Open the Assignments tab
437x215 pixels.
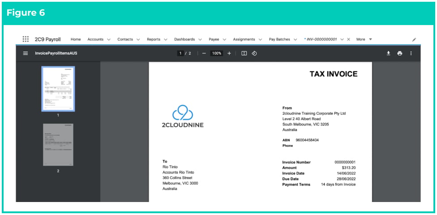[x=244, y=39]
